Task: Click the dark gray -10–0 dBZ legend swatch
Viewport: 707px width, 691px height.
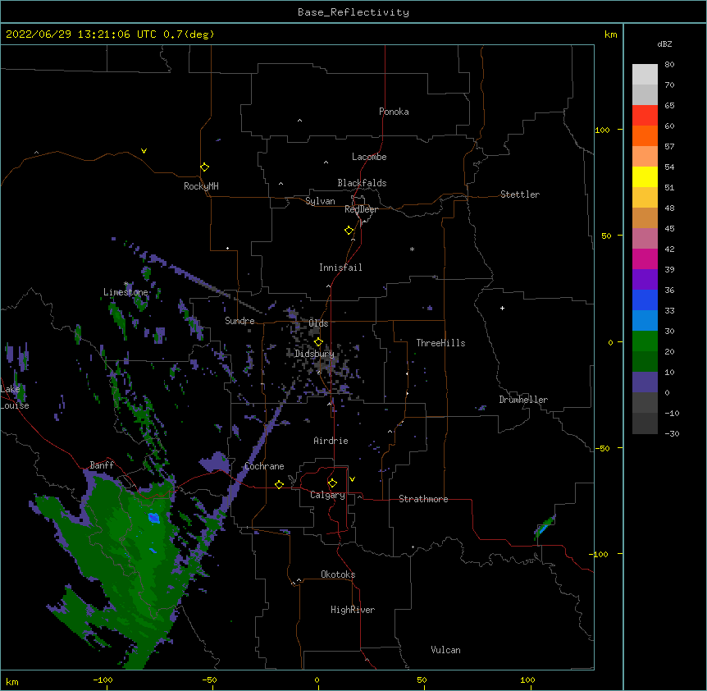Action: click(645, 403)
